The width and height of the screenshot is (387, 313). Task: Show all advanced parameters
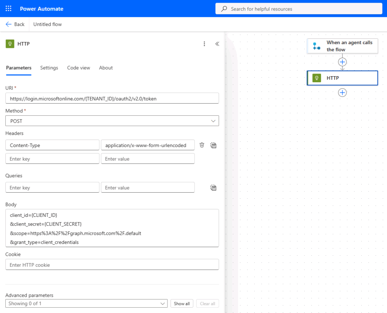click(182, 303)
